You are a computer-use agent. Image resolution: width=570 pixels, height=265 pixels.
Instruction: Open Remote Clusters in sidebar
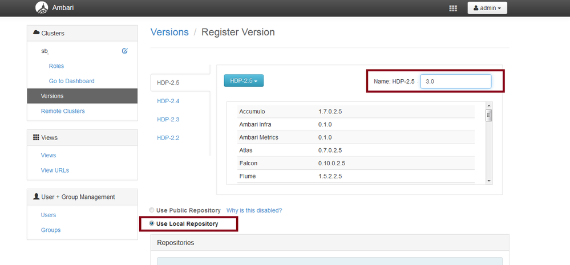pos(63,111)
